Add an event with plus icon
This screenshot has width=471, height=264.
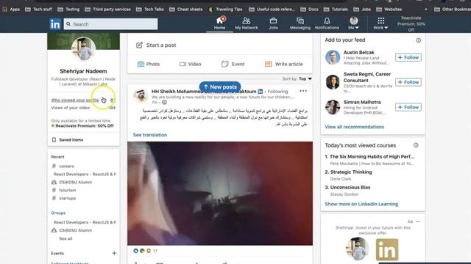pos(114,253)
